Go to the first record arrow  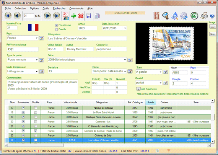click(8, 15)
